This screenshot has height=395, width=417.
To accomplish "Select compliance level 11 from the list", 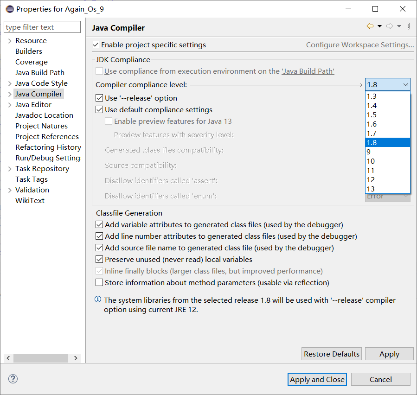I will point(371,171).
